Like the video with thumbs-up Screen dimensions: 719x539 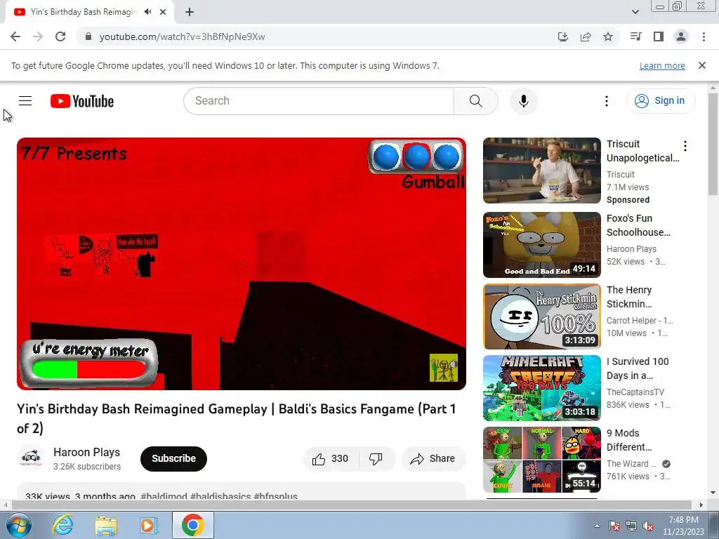[330, 459]
